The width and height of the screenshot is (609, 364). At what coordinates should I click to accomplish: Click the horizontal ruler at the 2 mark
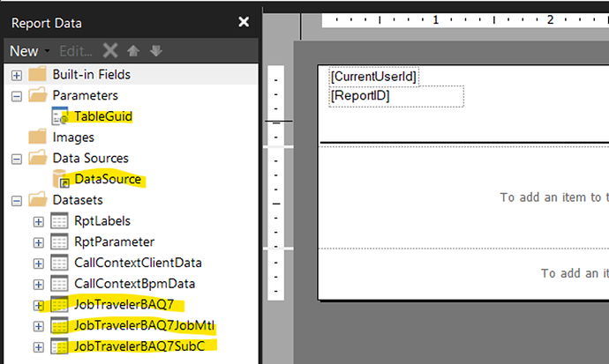pos(550,19)
